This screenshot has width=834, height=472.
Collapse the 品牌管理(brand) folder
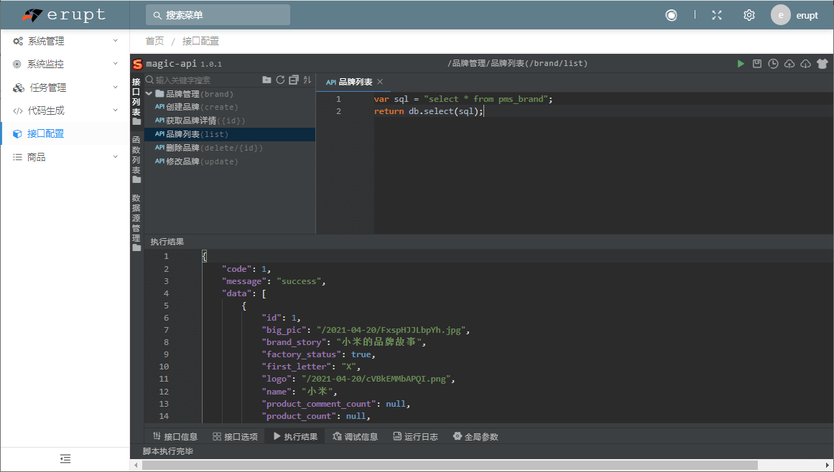point(149,94)
